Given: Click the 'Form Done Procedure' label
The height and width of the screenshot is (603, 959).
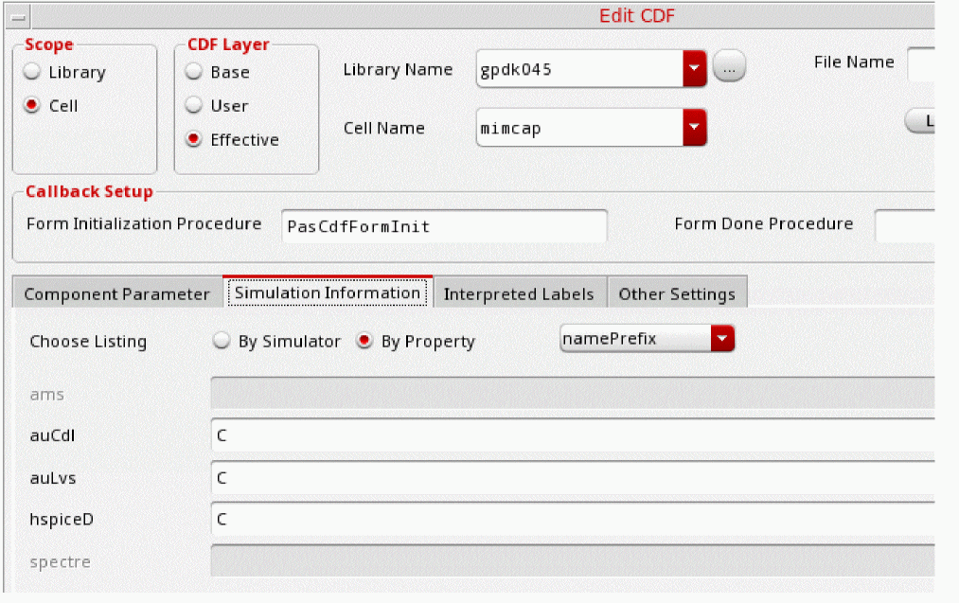Looking at the screenshot, I should pos(763,223).
